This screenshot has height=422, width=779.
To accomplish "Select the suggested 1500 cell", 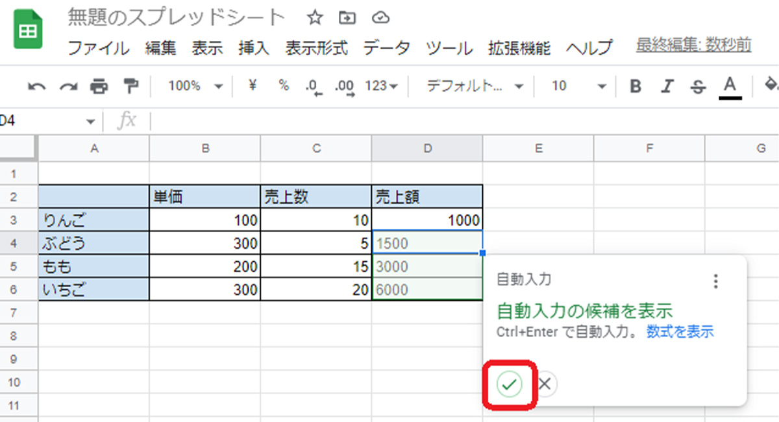I will pyautogui.click(x=427, y=244).
